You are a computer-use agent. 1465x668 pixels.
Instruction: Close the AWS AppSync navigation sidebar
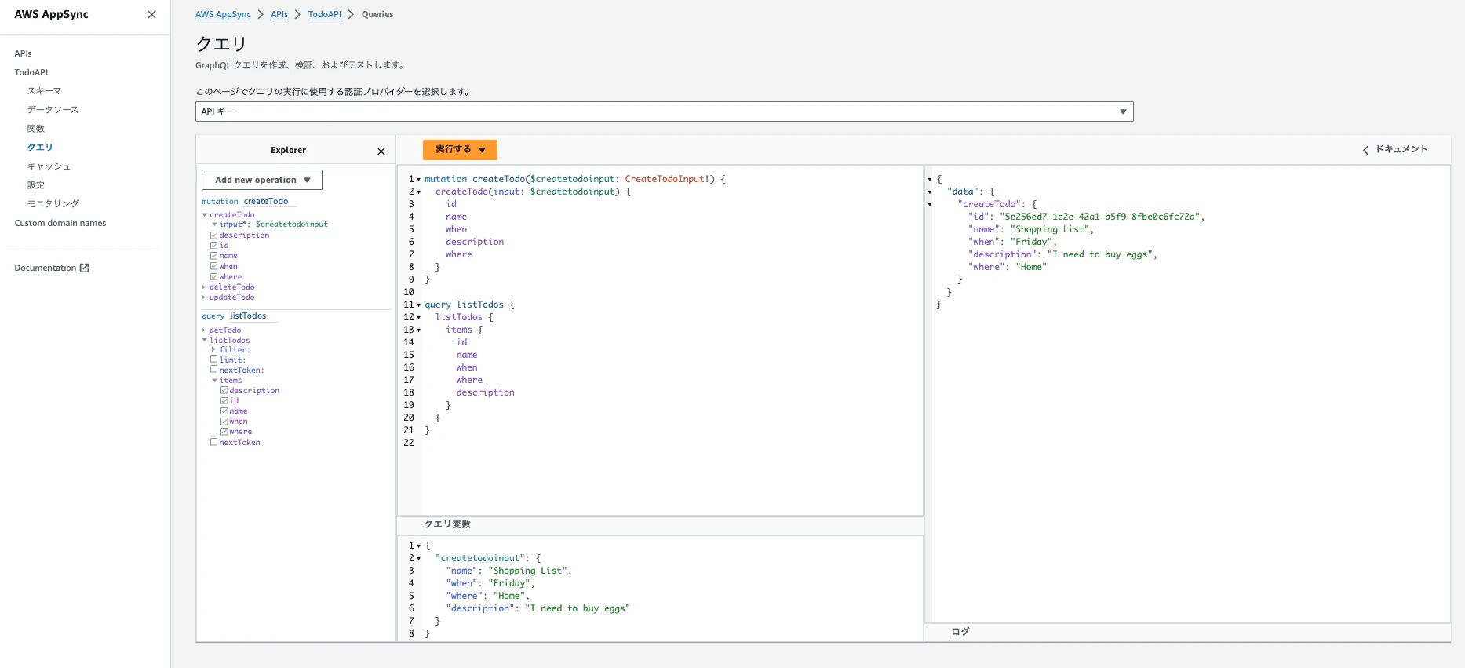pyautogui.click(x=151, y=14)
